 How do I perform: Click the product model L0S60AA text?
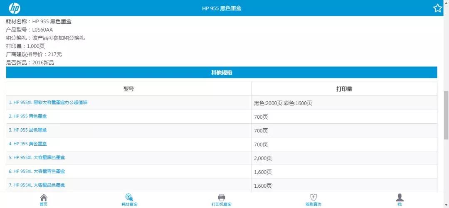[42, 29]
